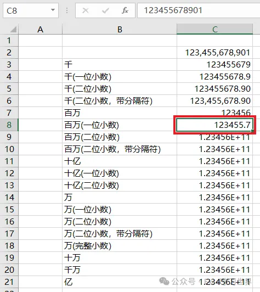Screen dimensions: 260x292
Task: Click cell labeled 万(完整小数)
Action: pyautogui.click(x=120, y=246)
